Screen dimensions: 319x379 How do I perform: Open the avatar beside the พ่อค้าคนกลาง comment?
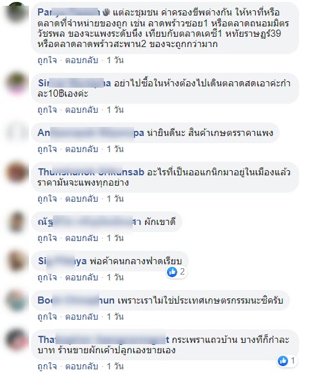(x=17, y=261)
